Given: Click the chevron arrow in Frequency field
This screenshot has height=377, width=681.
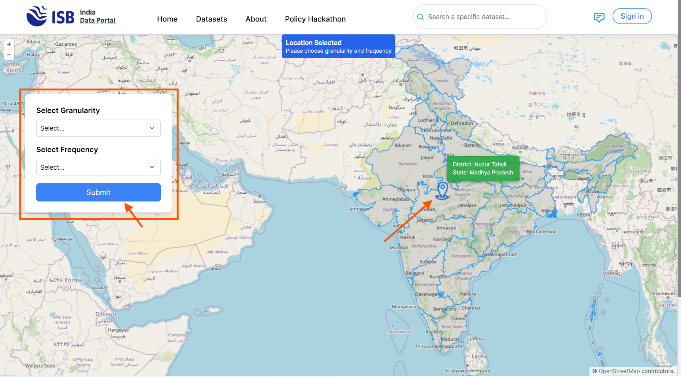Looking at the screenshot, I should click(x=152, y=167).
